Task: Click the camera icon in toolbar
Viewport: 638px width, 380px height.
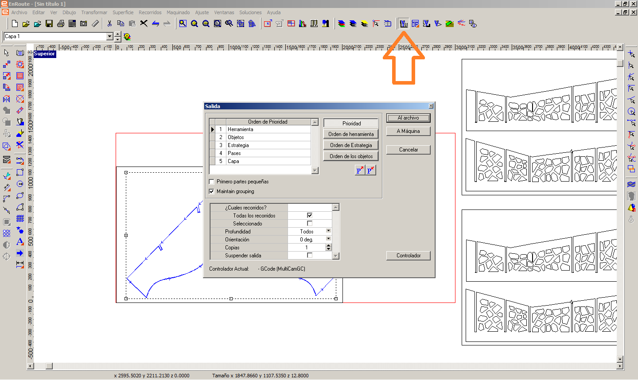Action: pos(84,23)
